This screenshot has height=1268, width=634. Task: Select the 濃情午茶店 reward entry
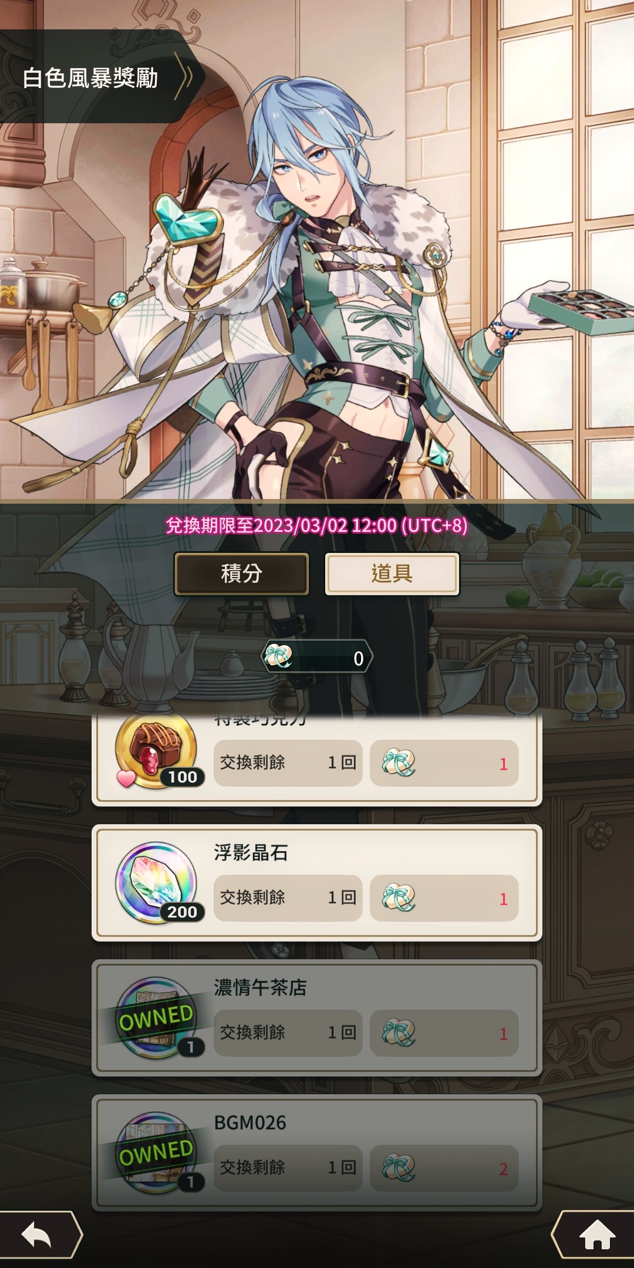click(317, 1018)
